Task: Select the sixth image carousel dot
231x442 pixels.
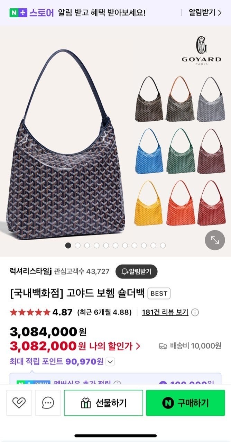Action: click(115, 245)
